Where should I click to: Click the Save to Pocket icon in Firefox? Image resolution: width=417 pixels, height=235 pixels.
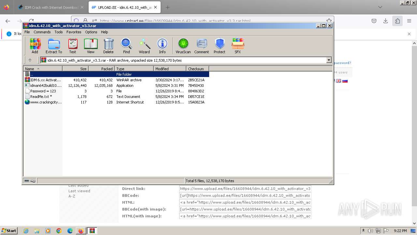click(x=374, y=21)
